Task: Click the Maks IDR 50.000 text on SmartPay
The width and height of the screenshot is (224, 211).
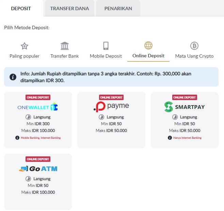Action: [185, 130]
